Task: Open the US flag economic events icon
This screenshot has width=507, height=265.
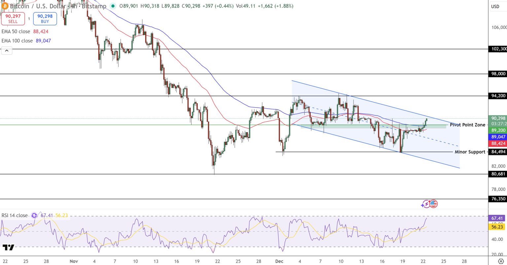Action: (433, 204)
